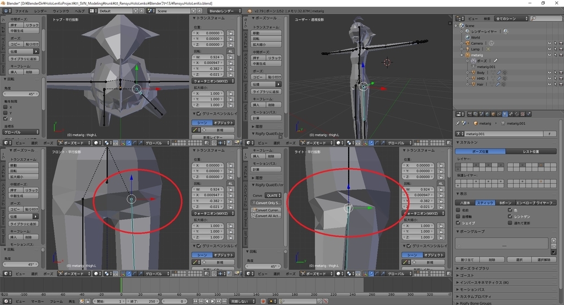564x305 pixels.
Task: Open the レンダー menu
Action: (40, 11)
